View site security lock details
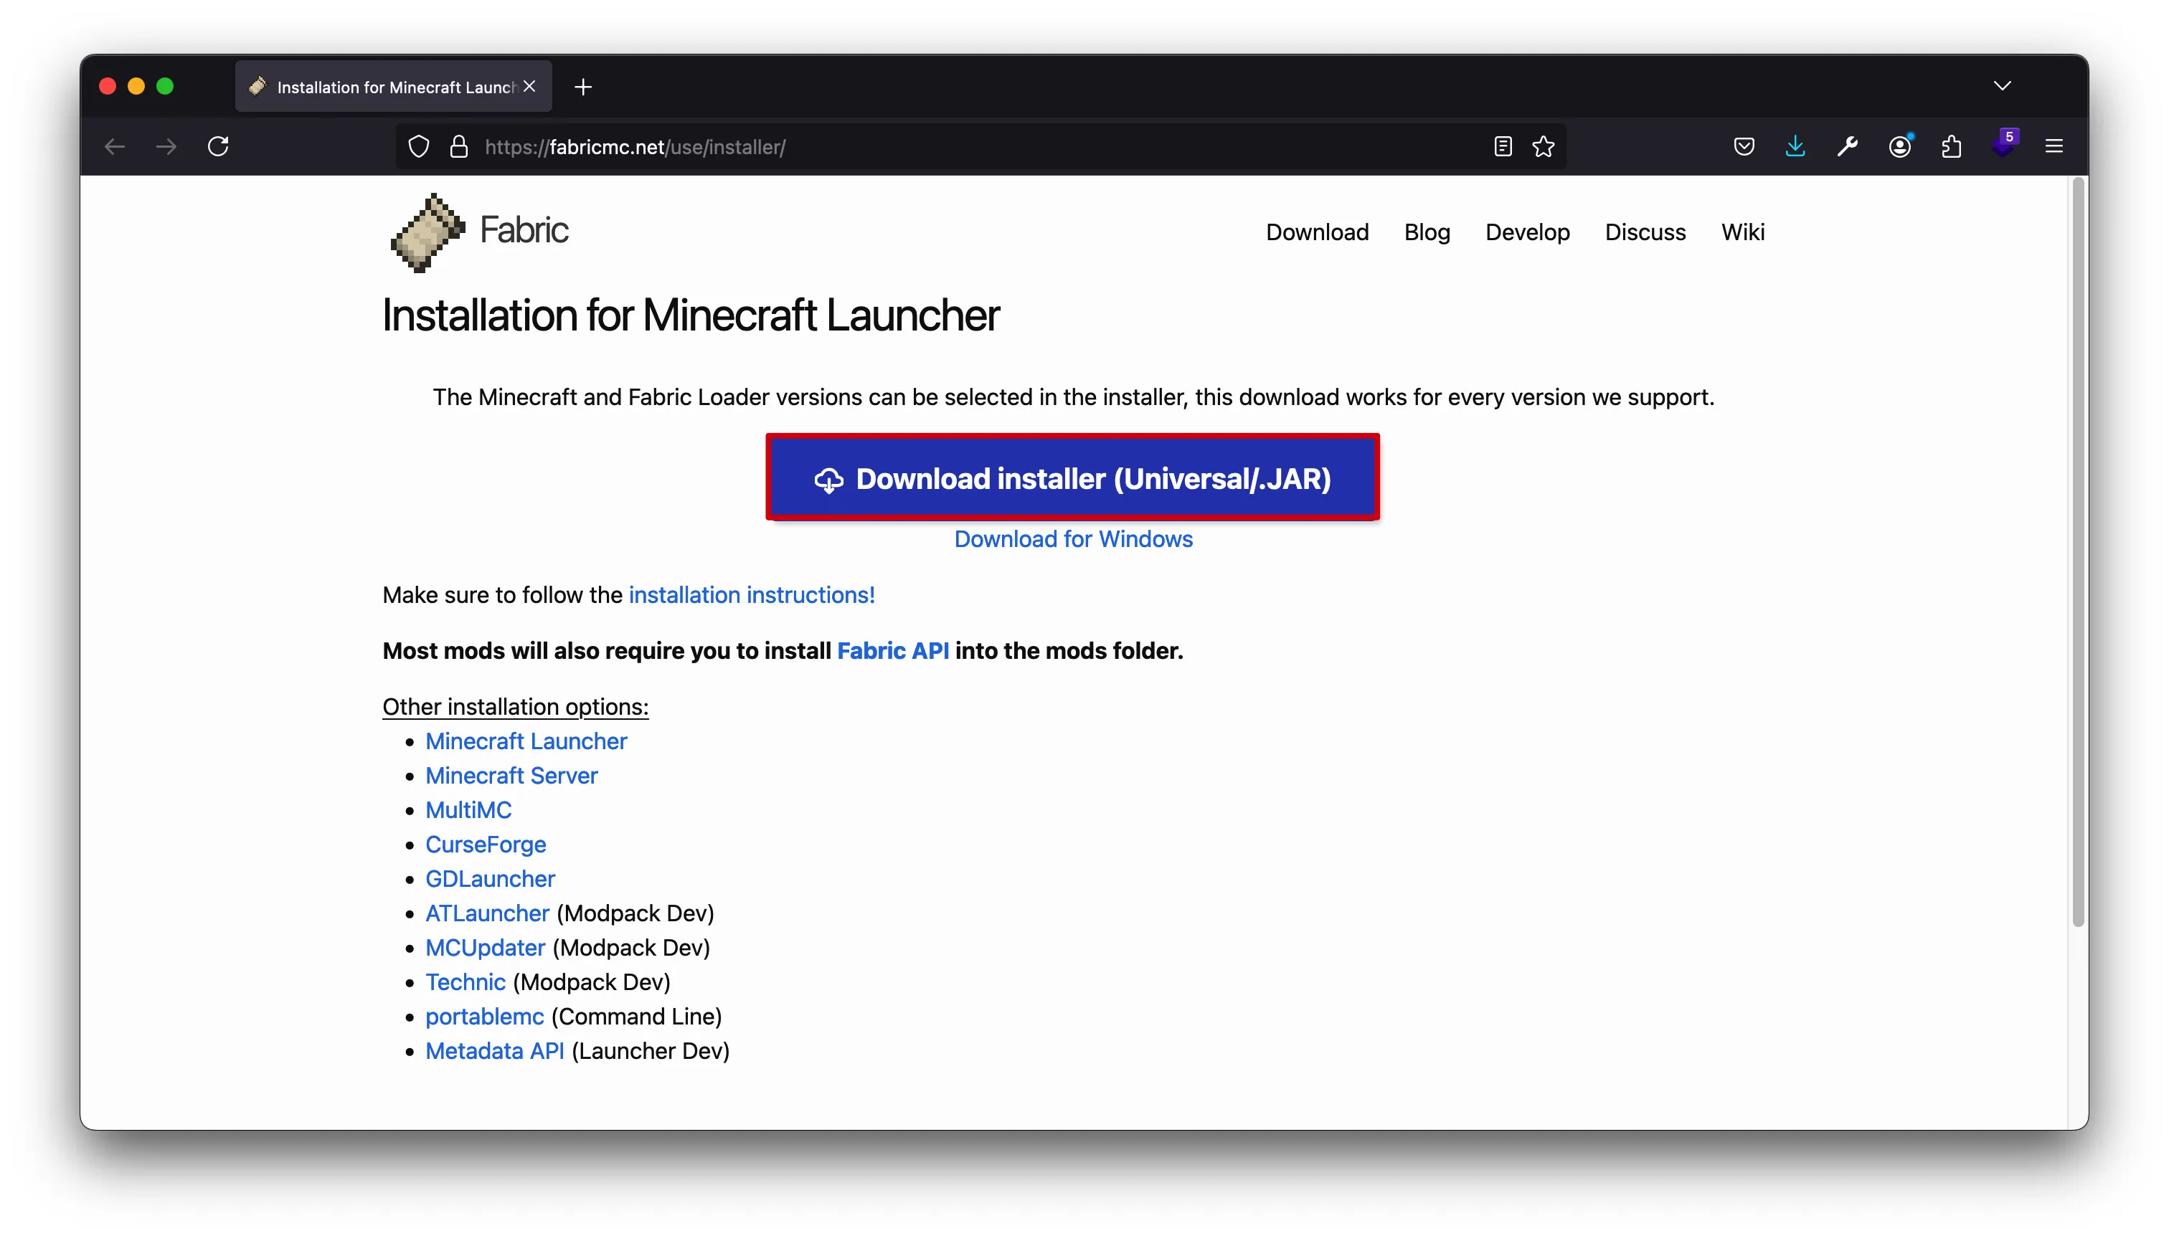 [458, 147]
